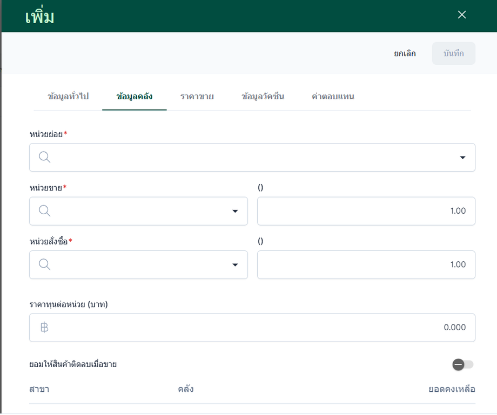Expand the หน่วยย่อย dropdown arrow
The width and height of the screenshot is (497, 415).
coord(462,158)
